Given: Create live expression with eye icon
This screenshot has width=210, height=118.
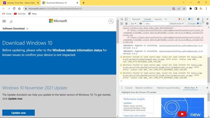Looking at the screenshot, I should click(140, 24).
